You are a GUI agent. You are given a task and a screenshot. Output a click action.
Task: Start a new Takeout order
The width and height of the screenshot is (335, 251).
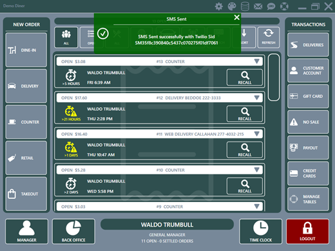pyautogui.click(x=26, y=194)
